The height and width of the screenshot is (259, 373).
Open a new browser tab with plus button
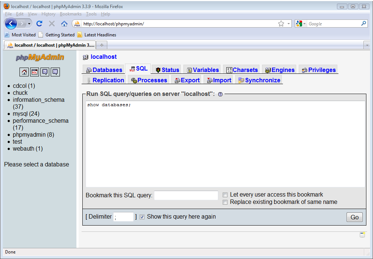tap(101, 45)
